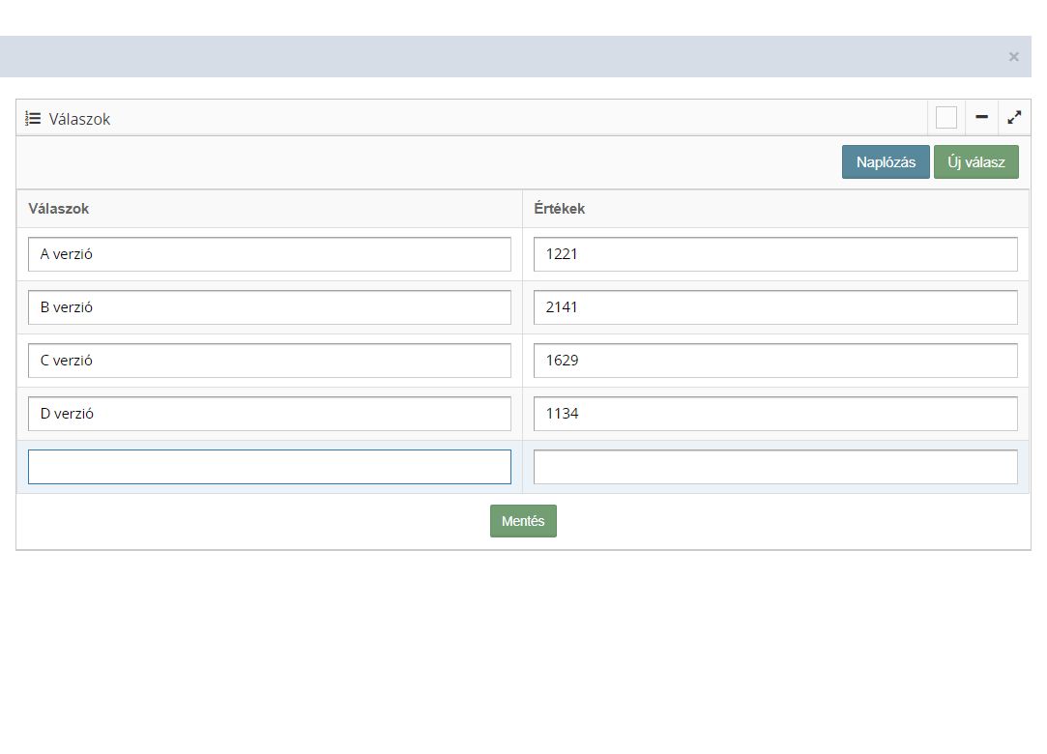Click the Értékek column header

point(559,209)
